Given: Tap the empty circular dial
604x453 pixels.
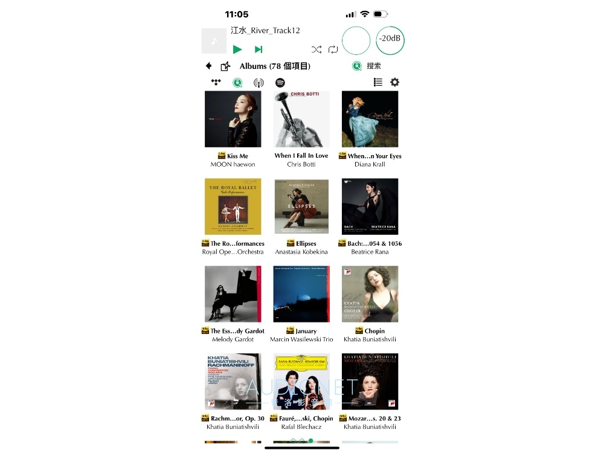Looking at the screenshot, I should 356,40.
